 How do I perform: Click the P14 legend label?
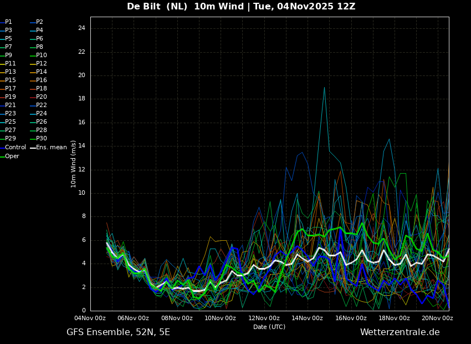[42, 72]
